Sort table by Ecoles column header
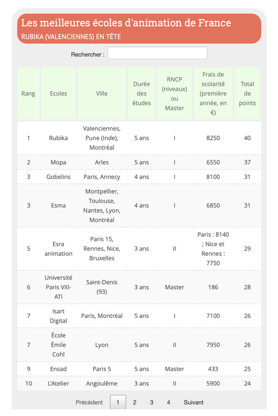 (x=58, y=93)
